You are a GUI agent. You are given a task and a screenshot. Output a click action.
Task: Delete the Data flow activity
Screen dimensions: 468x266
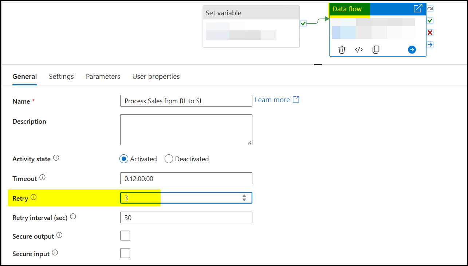(x=342, y=49)
